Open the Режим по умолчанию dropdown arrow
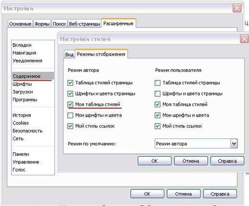Image resolution: width=249 pixels, height=206 pixels. pos(234,144)
